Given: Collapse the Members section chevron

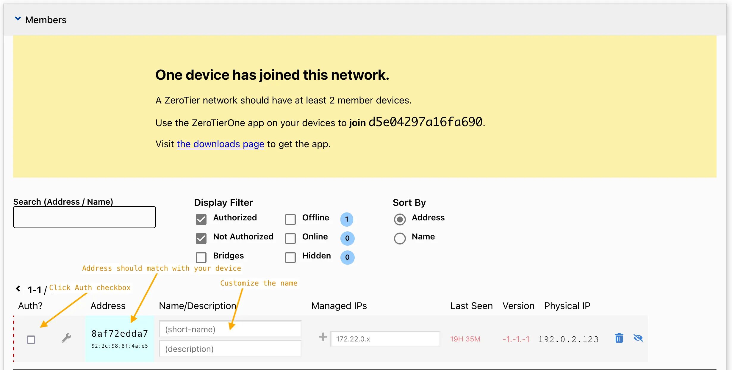Looking at the screenshot, I should click(18, 19).
